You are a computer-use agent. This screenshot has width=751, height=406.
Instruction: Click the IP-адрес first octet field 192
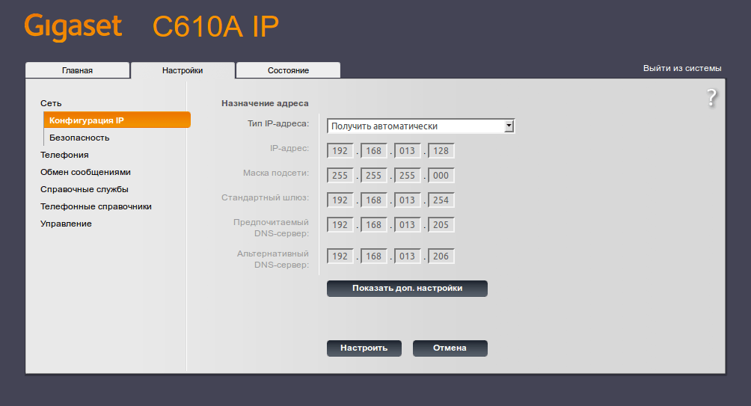(x=340, y=151)
